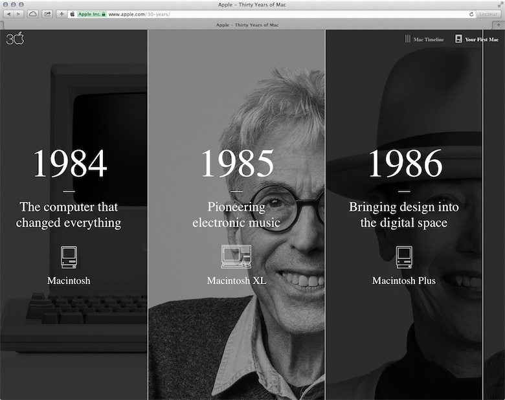
Task: Click the Apple favicon in address bar
Action: [73, 14]
